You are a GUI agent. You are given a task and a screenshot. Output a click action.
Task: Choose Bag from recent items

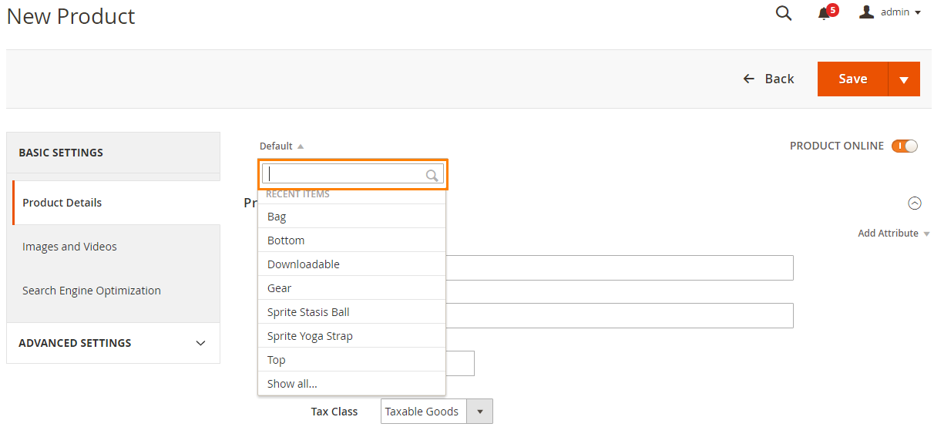277,217
